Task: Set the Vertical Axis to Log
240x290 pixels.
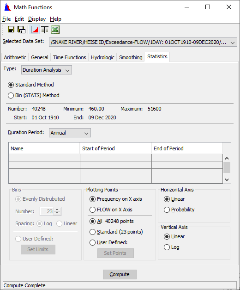Action: pos(167,247)
